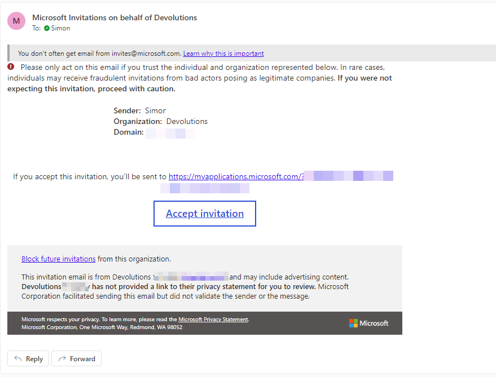This screenshot has height=377, width=496.
Task: Click the green verified checkmark beside Simon
Action: [47, 28]
